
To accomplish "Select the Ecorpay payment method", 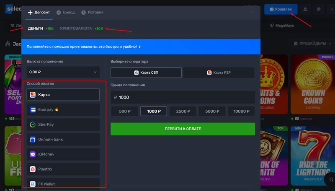I will point(63,110).
